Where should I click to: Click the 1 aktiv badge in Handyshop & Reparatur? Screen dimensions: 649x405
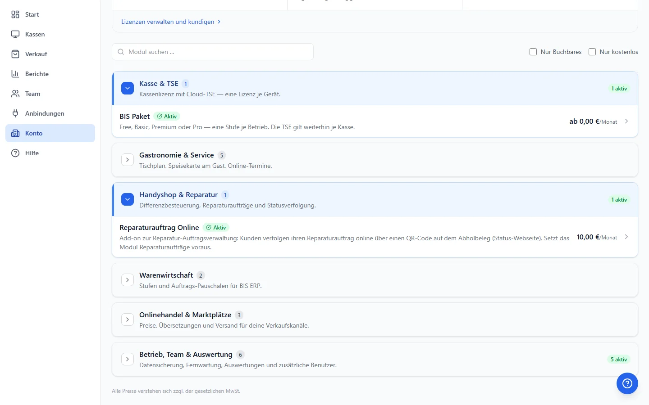pos(619,199)
